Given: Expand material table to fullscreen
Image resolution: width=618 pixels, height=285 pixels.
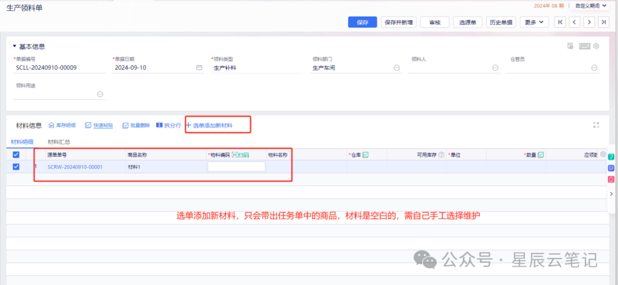Looking at the screenshot, I should coord(596,125).
